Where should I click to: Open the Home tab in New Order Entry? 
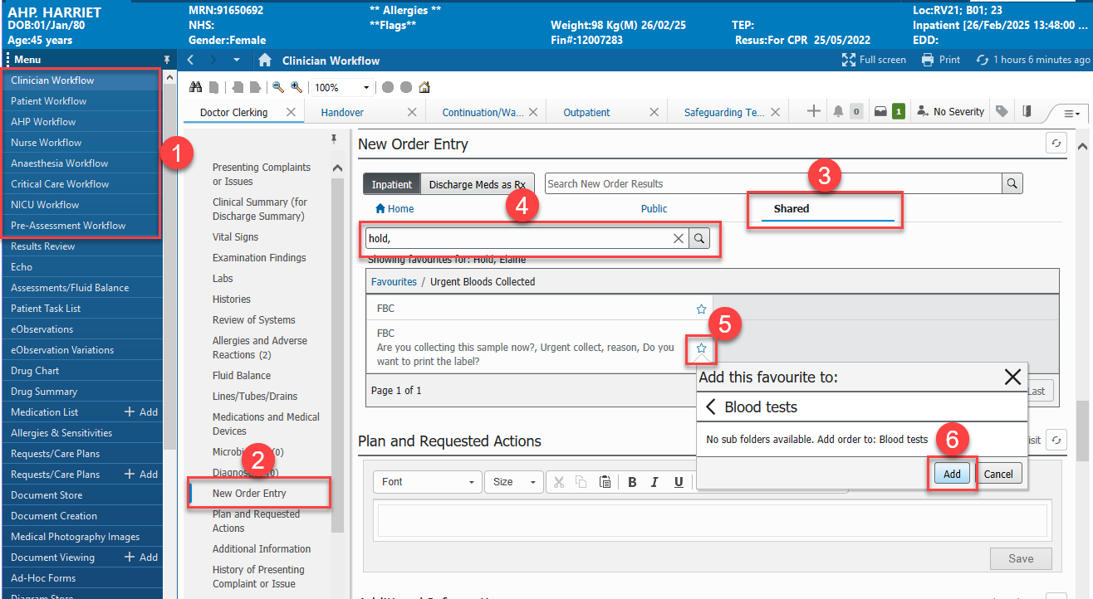tap(395, 208)
